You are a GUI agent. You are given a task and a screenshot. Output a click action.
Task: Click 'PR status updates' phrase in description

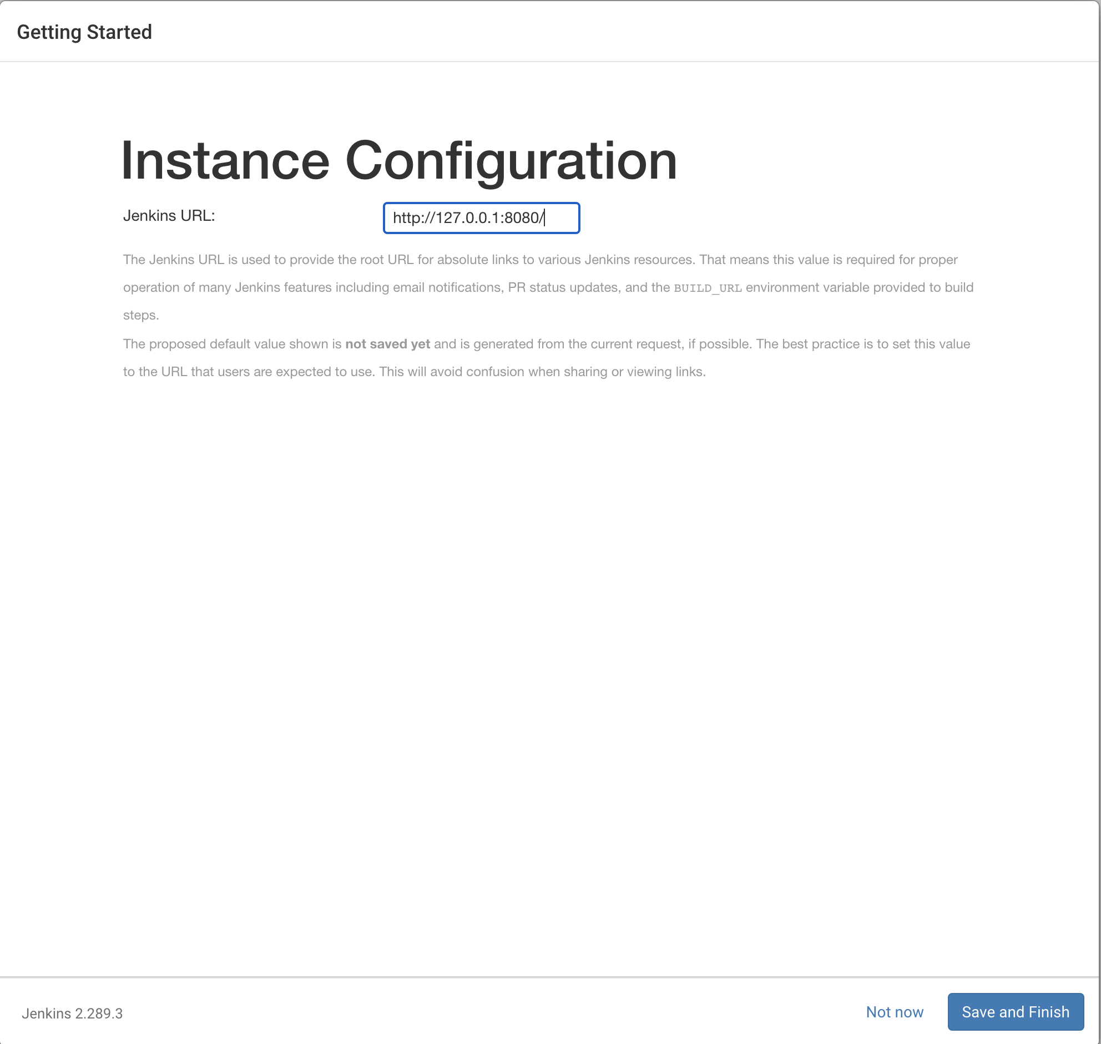click(x=563, y=288)
